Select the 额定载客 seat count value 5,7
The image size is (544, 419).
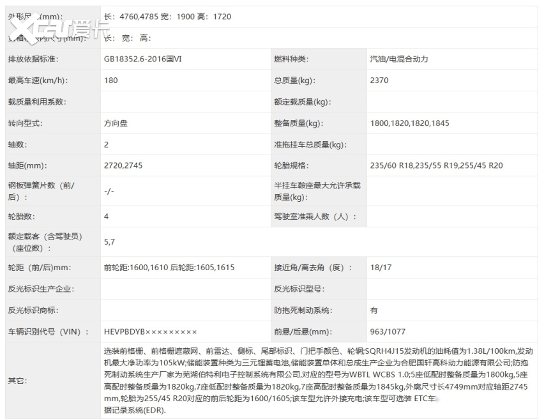pyautogui.click(x=110, y=242)
